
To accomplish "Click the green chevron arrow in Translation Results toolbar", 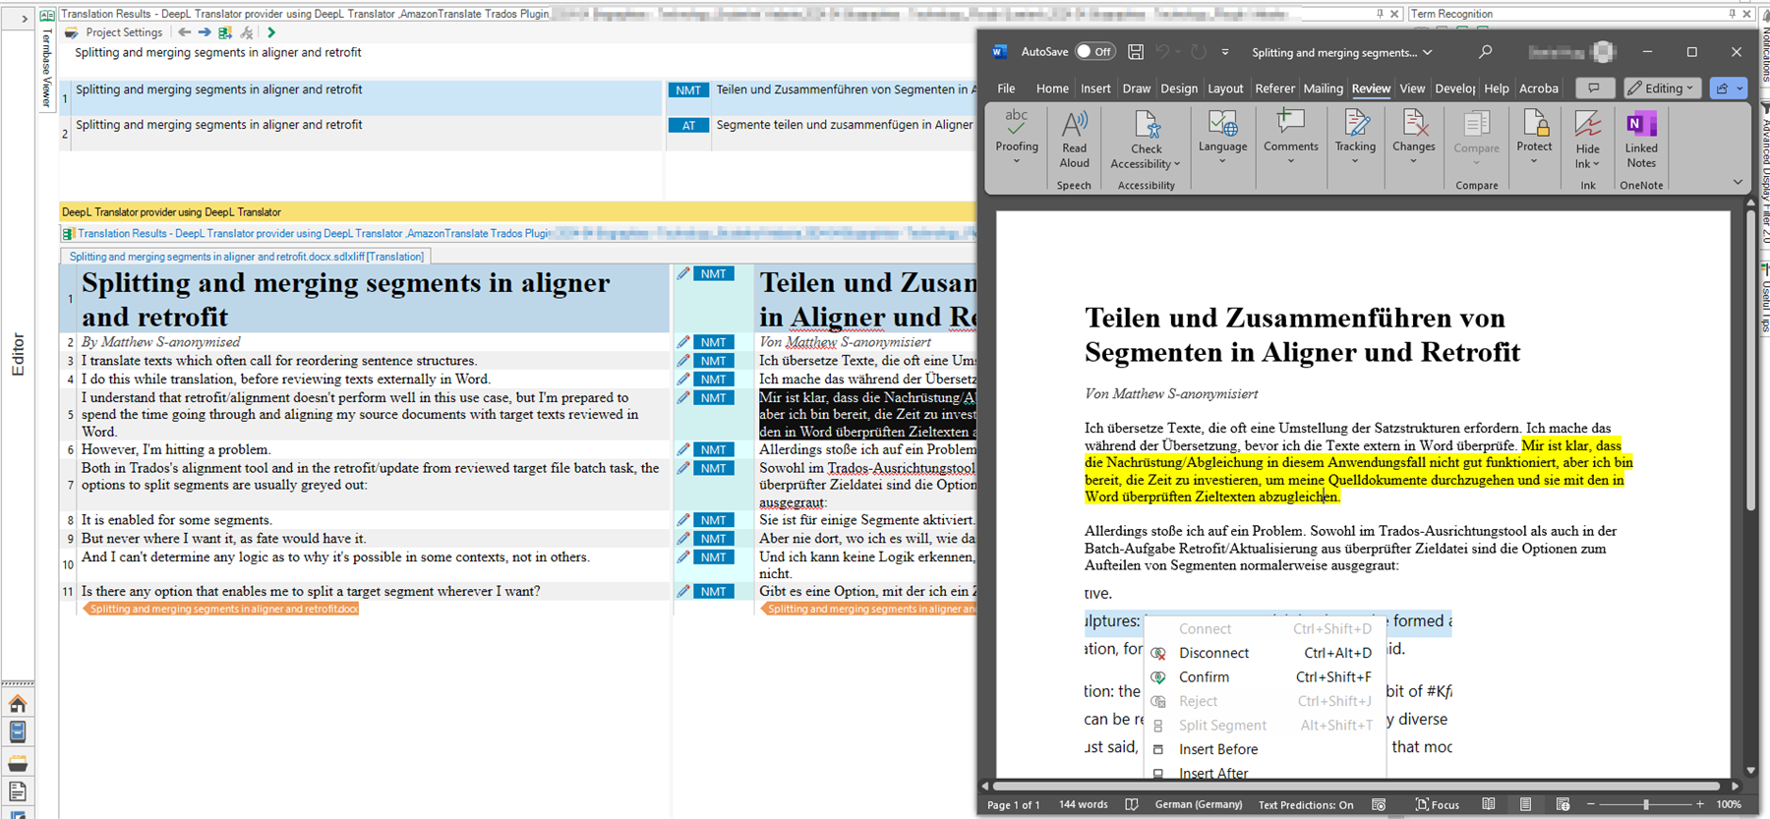I will pos(271,32).
